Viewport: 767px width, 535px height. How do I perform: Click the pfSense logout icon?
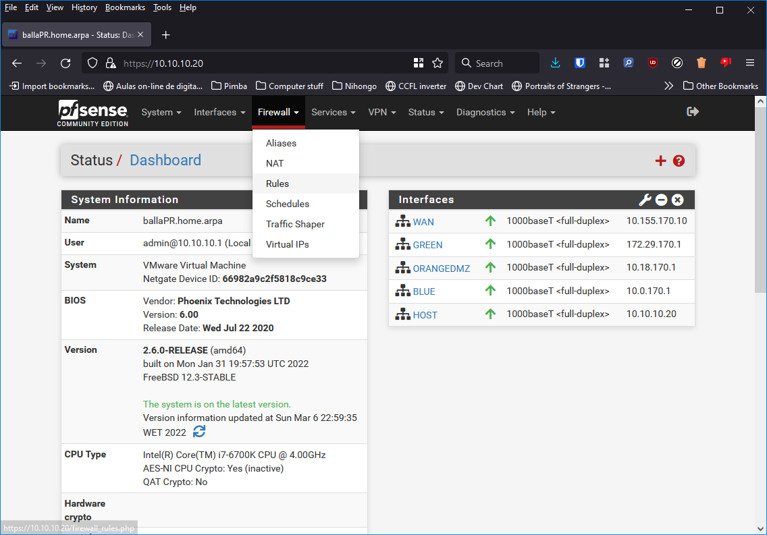(x=692, y=112)
